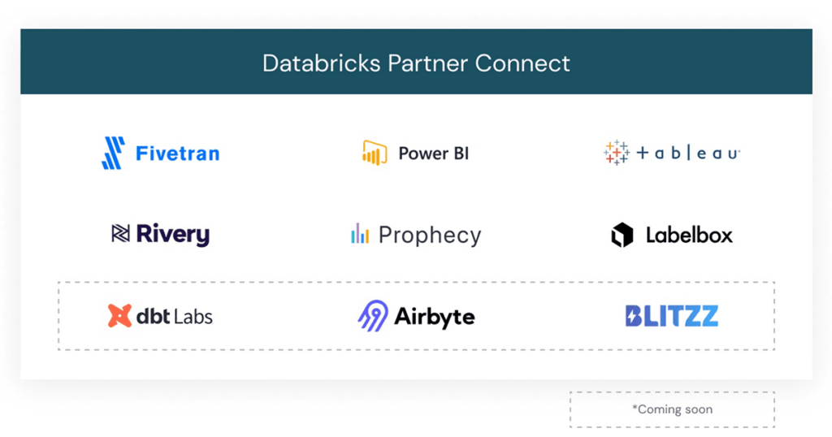Click the Power BI chart icon

(x=375, y=153)
